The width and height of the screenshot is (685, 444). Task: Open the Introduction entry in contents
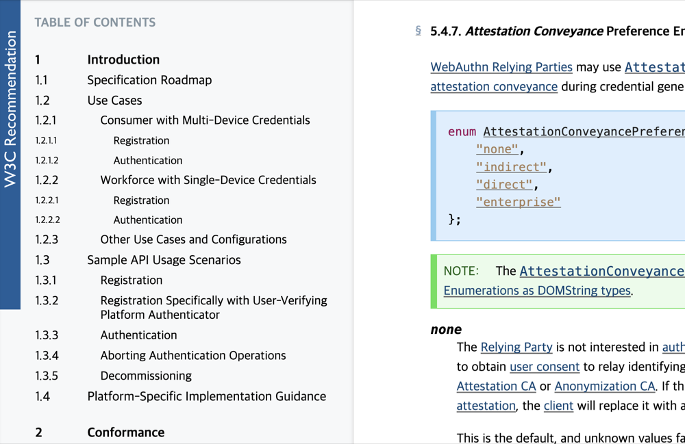[123, 60]
